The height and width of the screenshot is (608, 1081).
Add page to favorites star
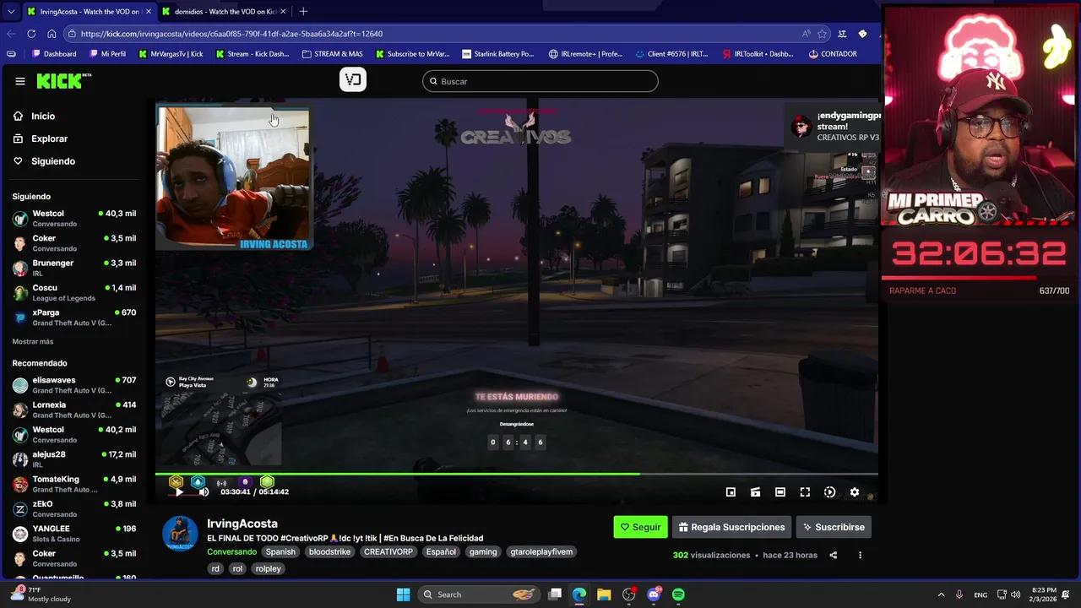[x=822, y=34]
